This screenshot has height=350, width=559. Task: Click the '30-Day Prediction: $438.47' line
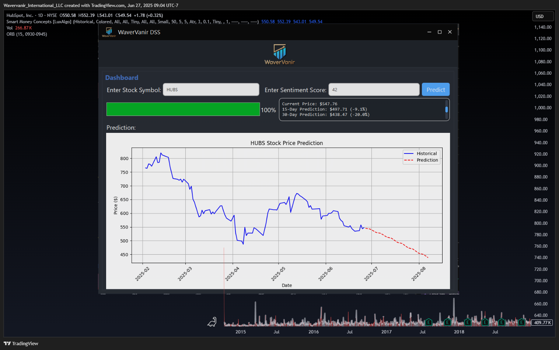pos(326,114)
